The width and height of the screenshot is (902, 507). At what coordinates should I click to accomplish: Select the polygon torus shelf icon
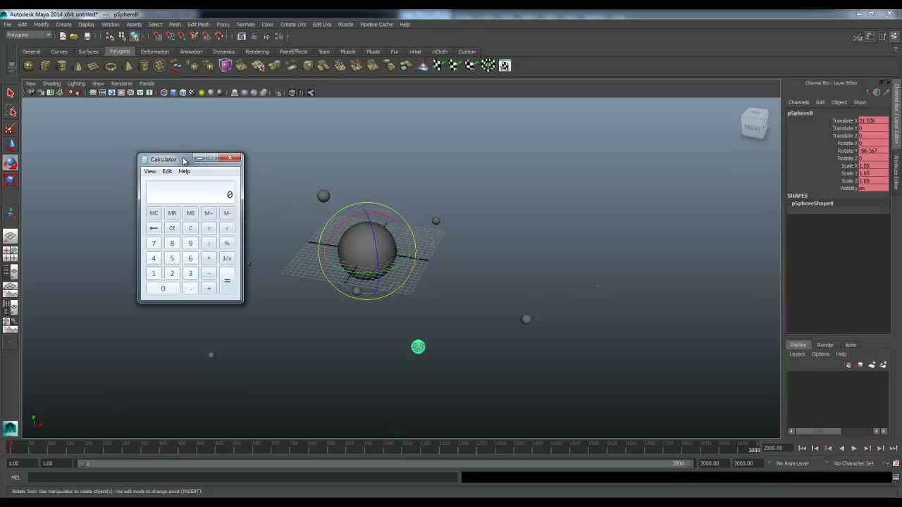tap(111, 65)
